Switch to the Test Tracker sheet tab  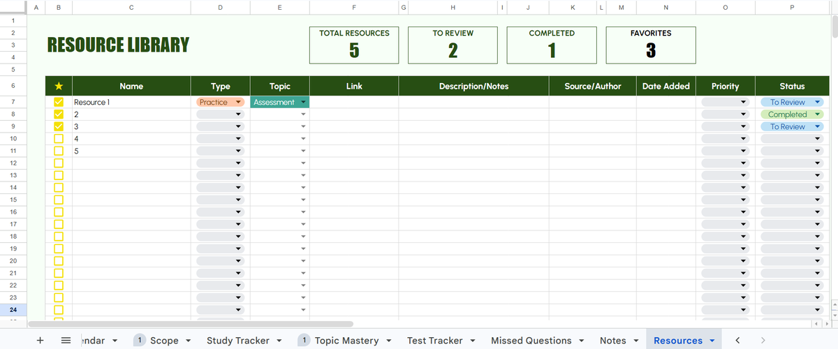tap(434, 341)
